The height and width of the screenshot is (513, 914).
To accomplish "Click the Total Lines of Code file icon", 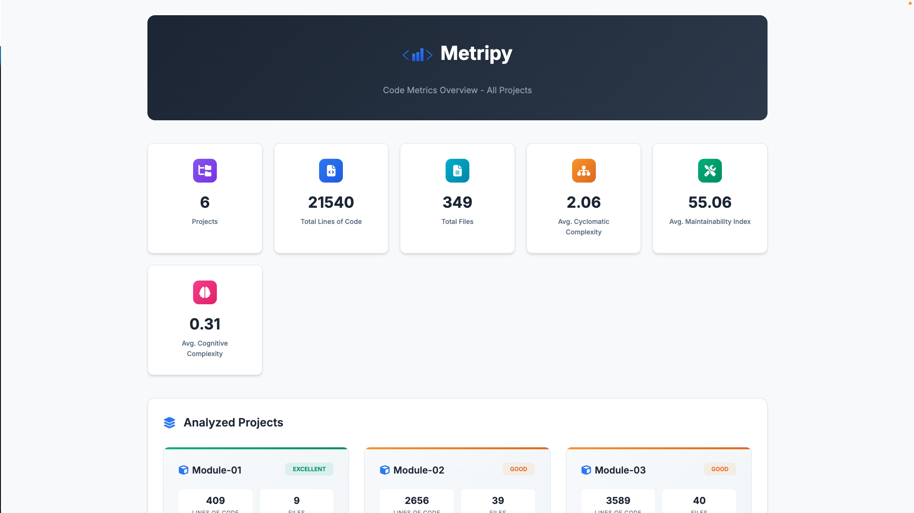I will (331, 171).
